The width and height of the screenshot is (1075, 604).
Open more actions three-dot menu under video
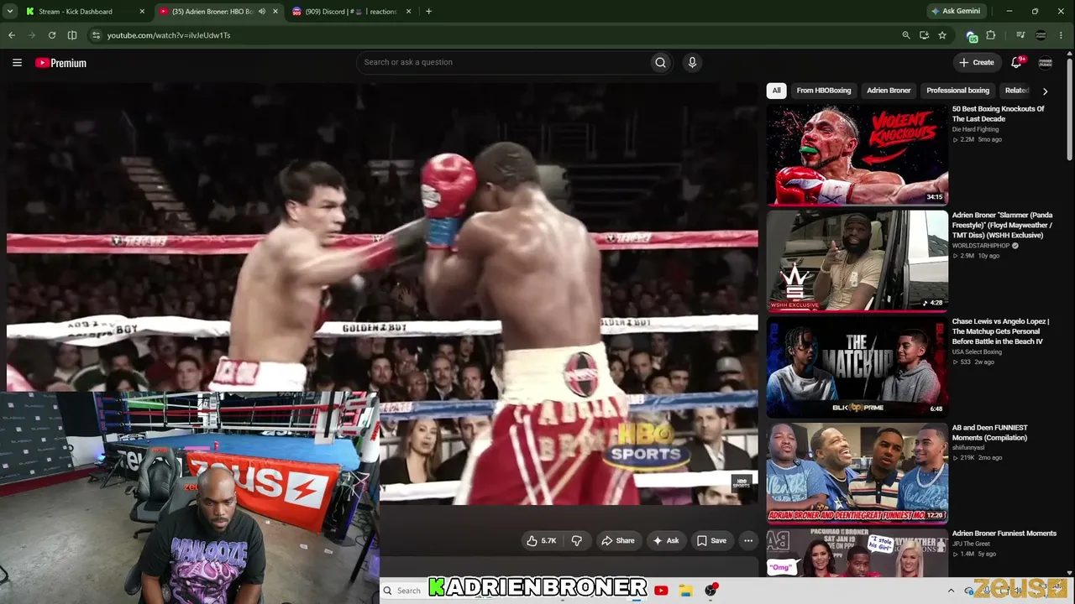(x=748, y=541)
